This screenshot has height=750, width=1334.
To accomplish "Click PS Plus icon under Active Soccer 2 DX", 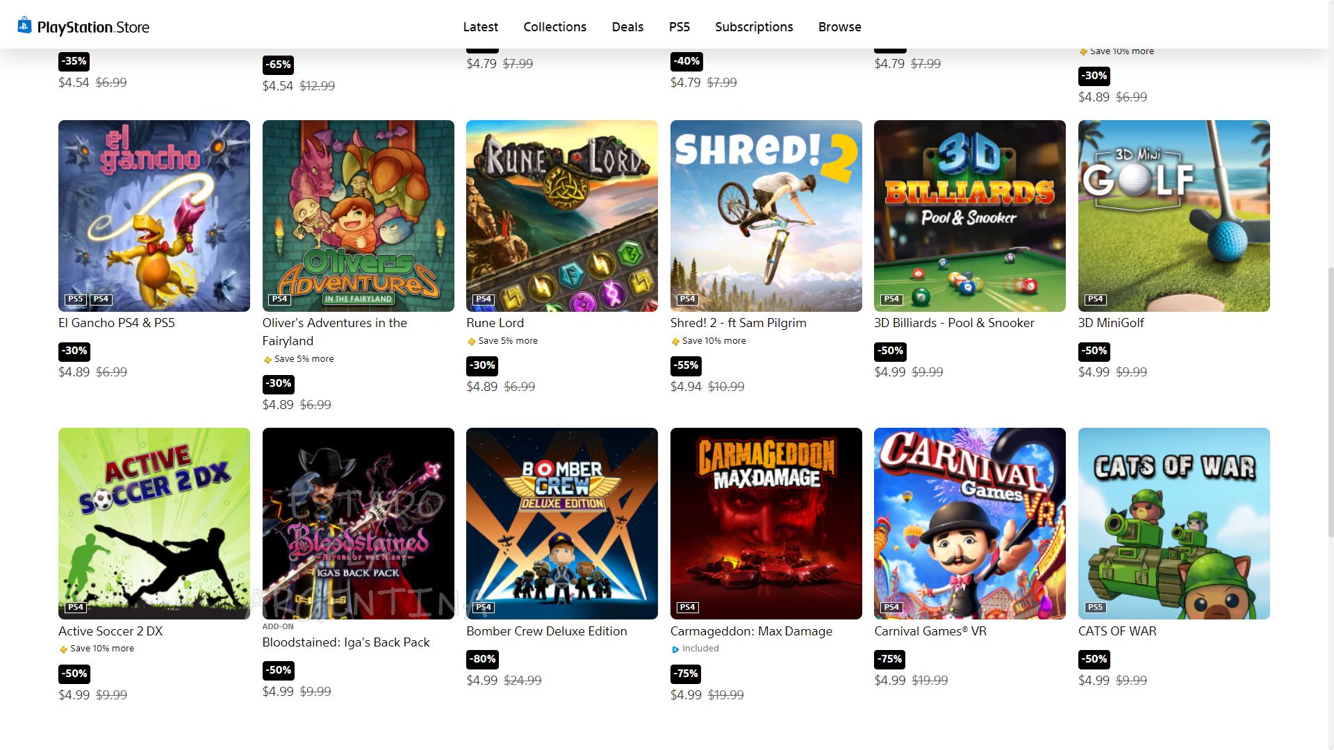I will 63,649.
